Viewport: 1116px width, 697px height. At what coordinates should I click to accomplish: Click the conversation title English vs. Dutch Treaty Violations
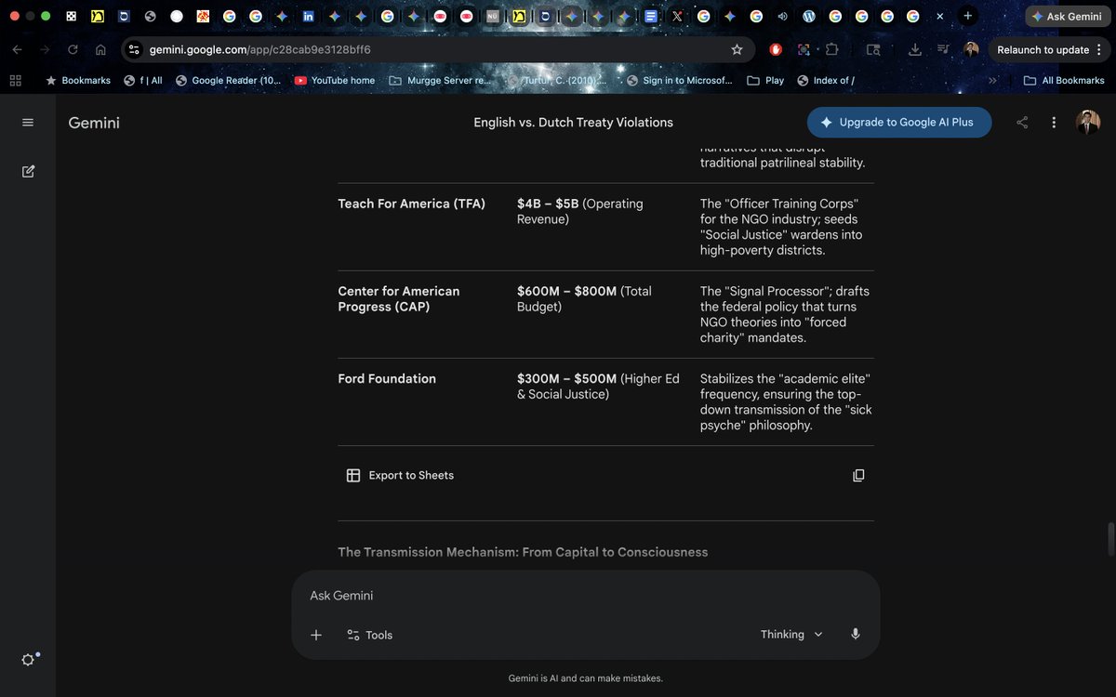point(573,123)
